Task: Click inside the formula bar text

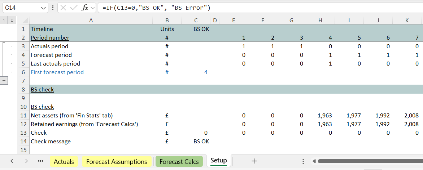Action: (x=253, y=8)
